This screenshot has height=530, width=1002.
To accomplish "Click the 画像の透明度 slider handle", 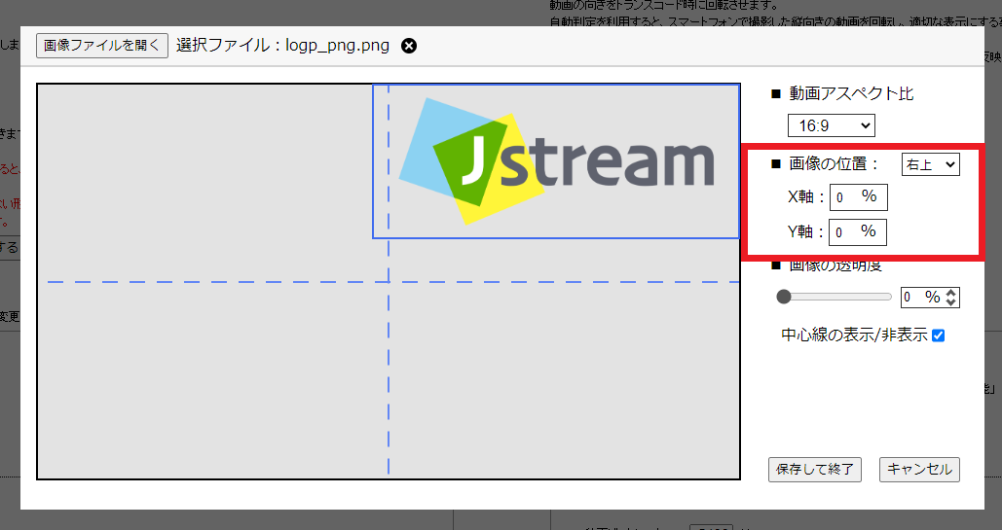I will pyautogui.click(x=784, y=297).
